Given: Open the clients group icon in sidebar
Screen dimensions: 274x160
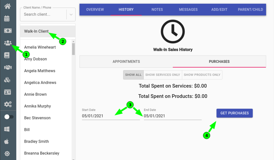Looking at the screenshot, I should click(8, 43).
